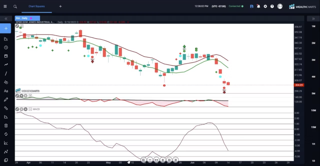
Task: Collapse the MACD pane with minus box
Action: click(30, 109)
